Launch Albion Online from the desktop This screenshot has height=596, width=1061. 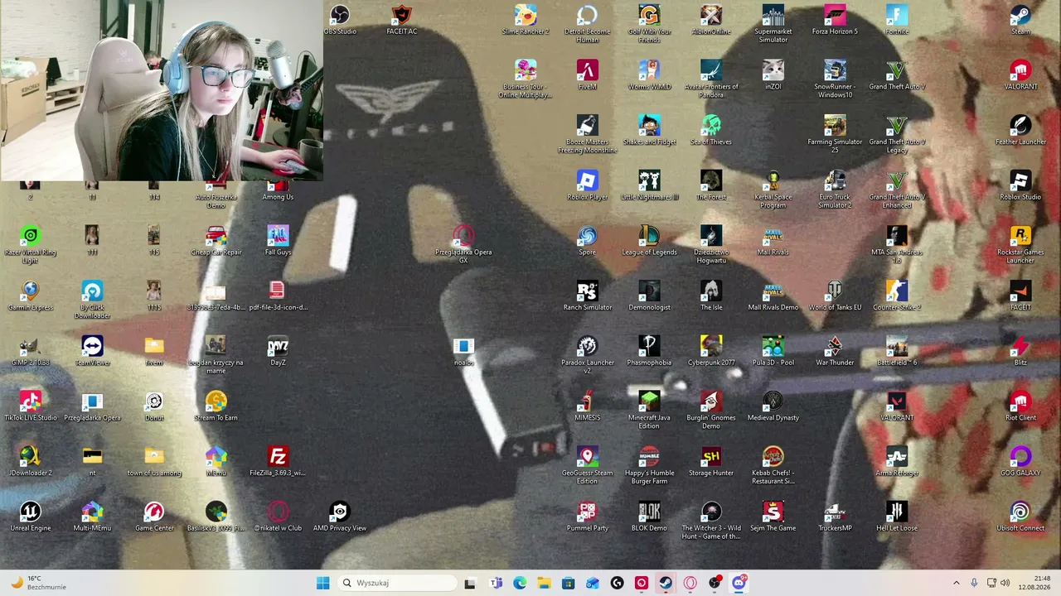711,20
